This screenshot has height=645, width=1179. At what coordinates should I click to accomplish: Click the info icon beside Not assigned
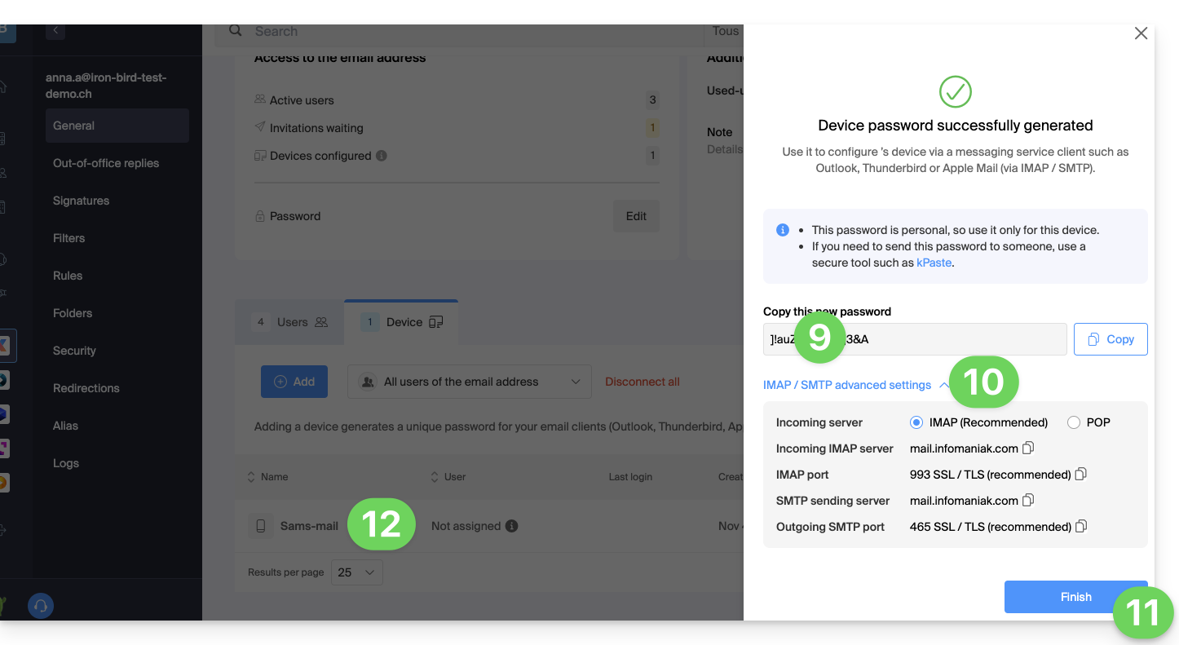point(511,526)
